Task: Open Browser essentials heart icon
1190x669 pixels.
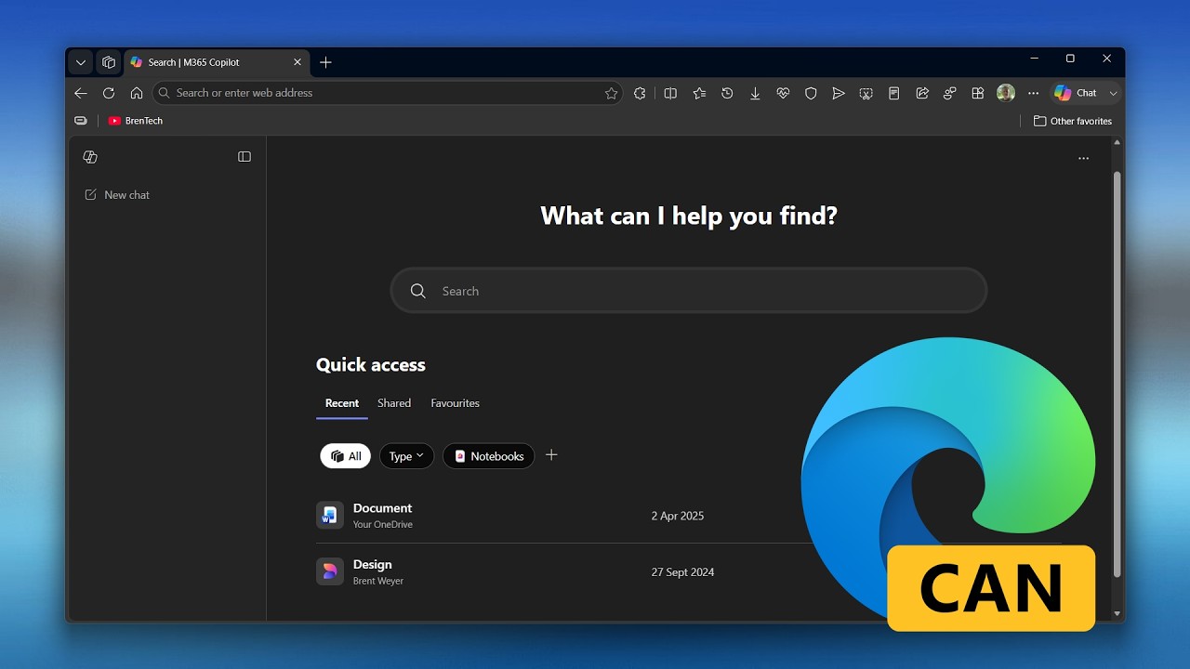Action: 783,93
